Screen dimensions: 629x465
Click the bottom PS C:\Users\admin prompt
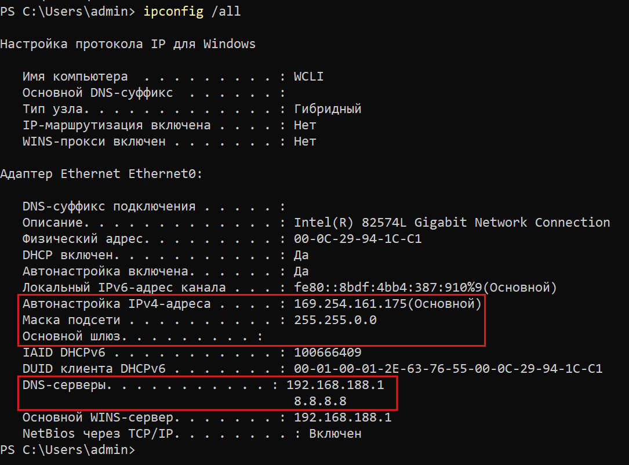click(67, 450)
